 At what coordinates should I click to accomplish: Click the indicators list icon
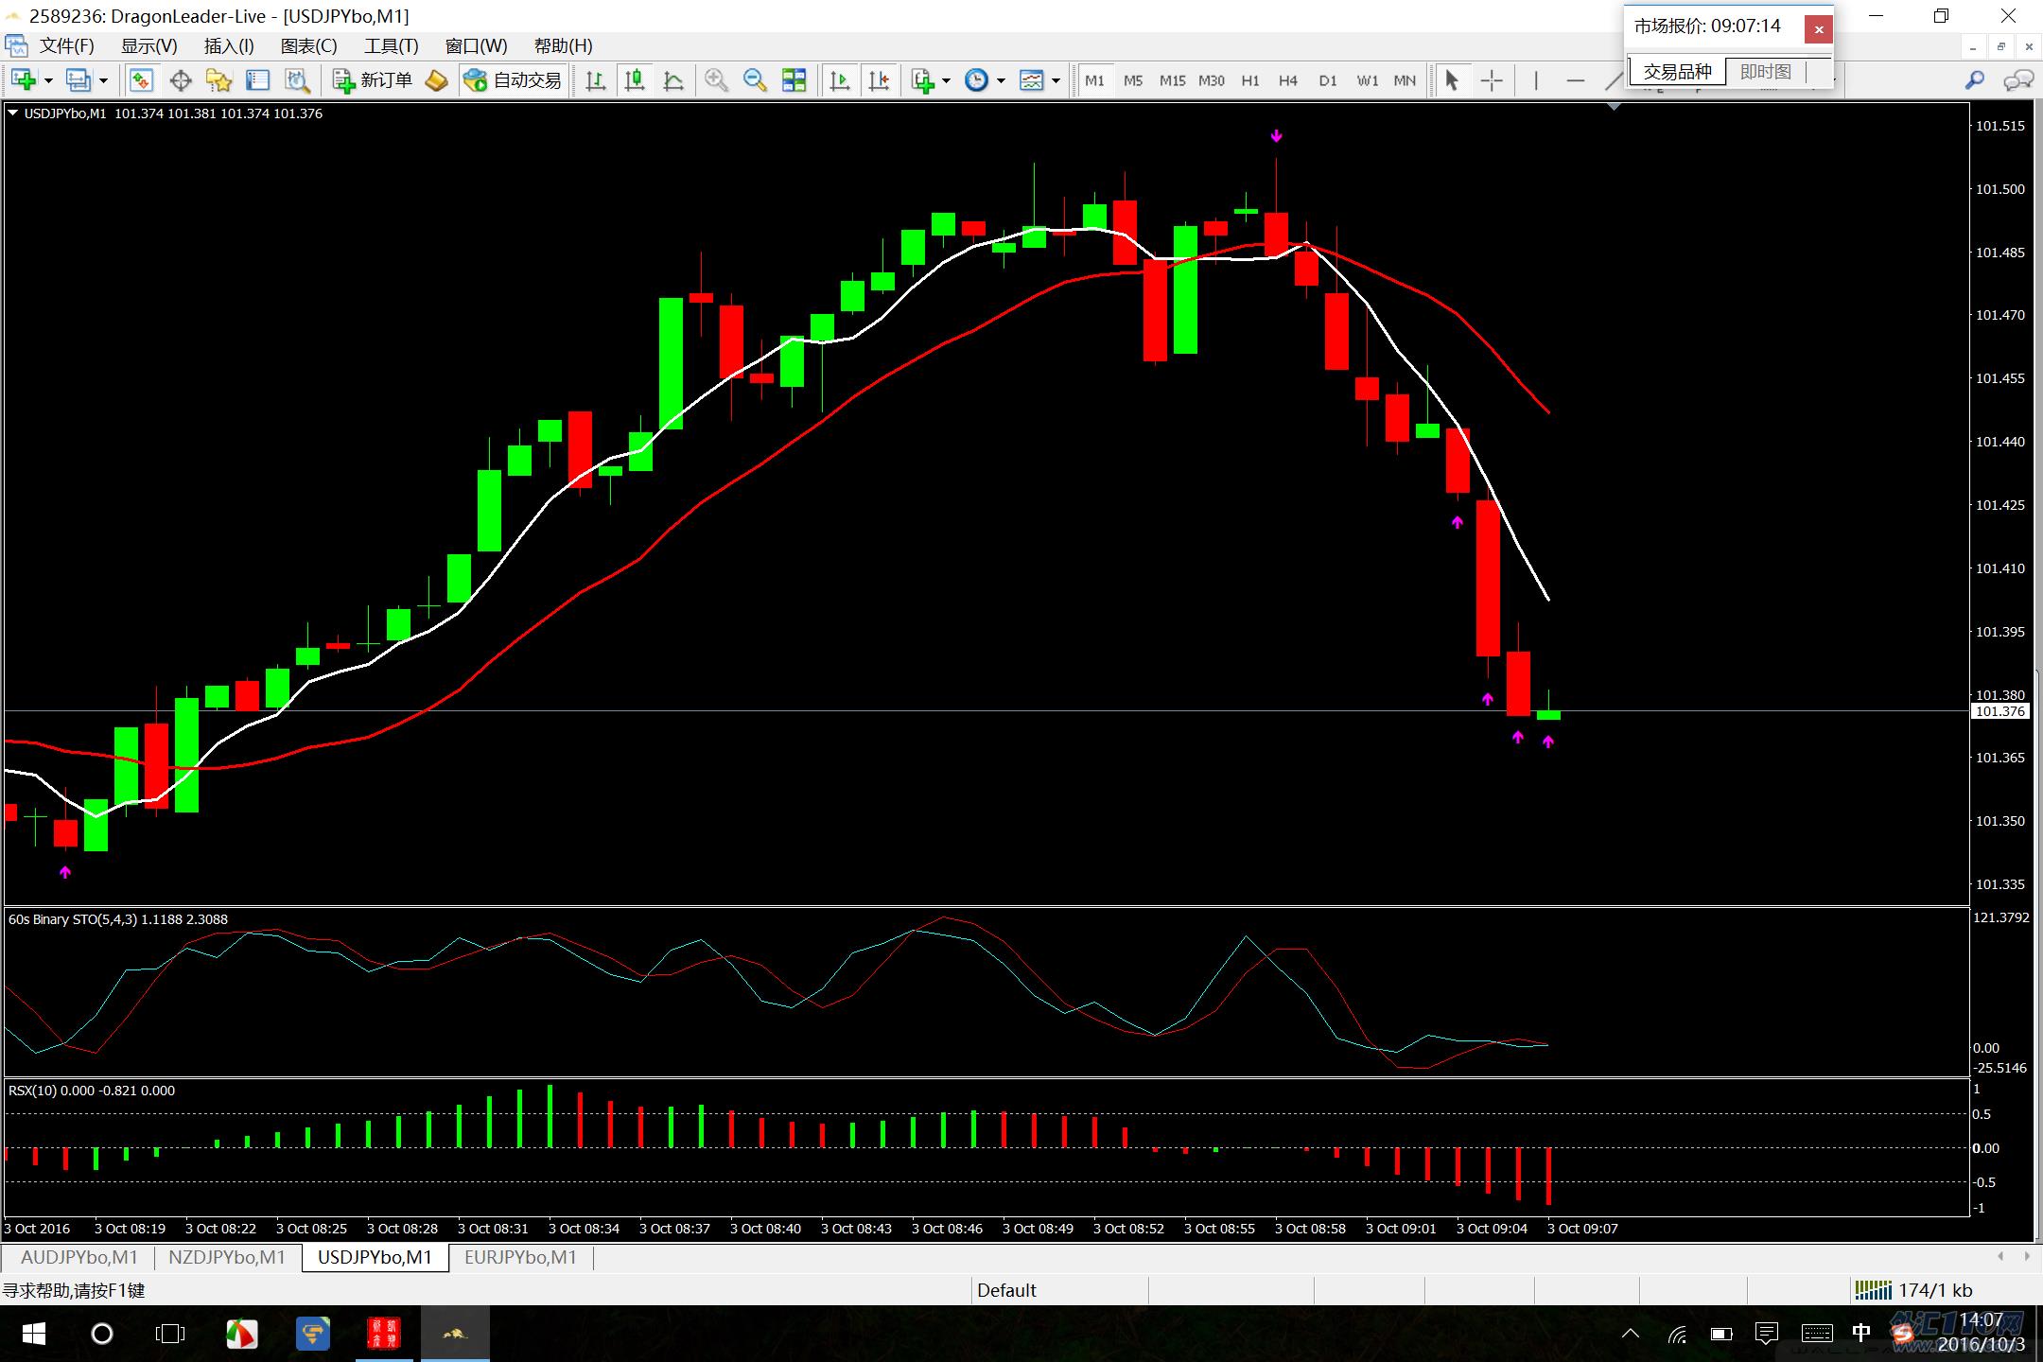(922, 80)
